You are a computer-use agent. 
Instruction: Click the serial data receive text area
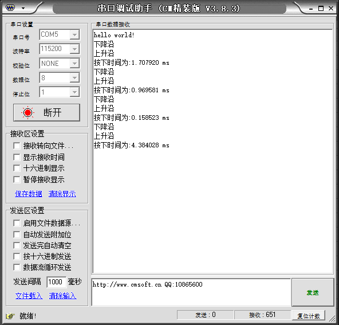213,151
